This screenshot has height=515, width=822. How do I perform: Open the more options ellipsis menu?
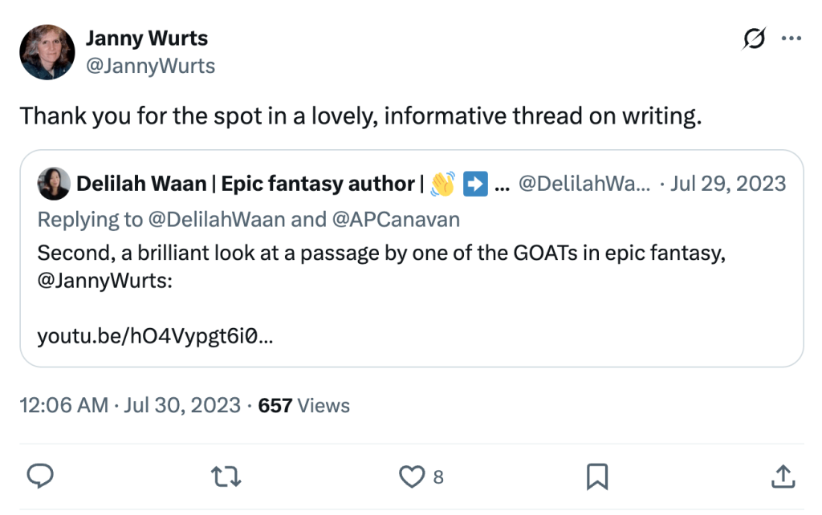792,38
